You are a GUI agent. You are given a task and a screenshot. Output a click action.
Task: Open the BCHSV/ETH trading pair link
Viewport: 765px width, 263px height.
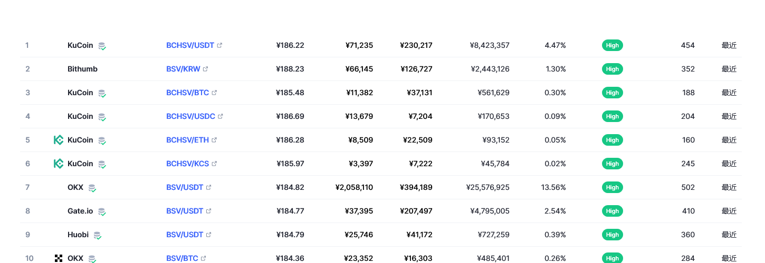pos(187,140)
